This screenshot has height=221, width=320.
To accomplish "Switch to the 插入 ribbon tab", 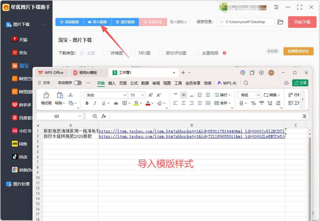I will (112, 83).
